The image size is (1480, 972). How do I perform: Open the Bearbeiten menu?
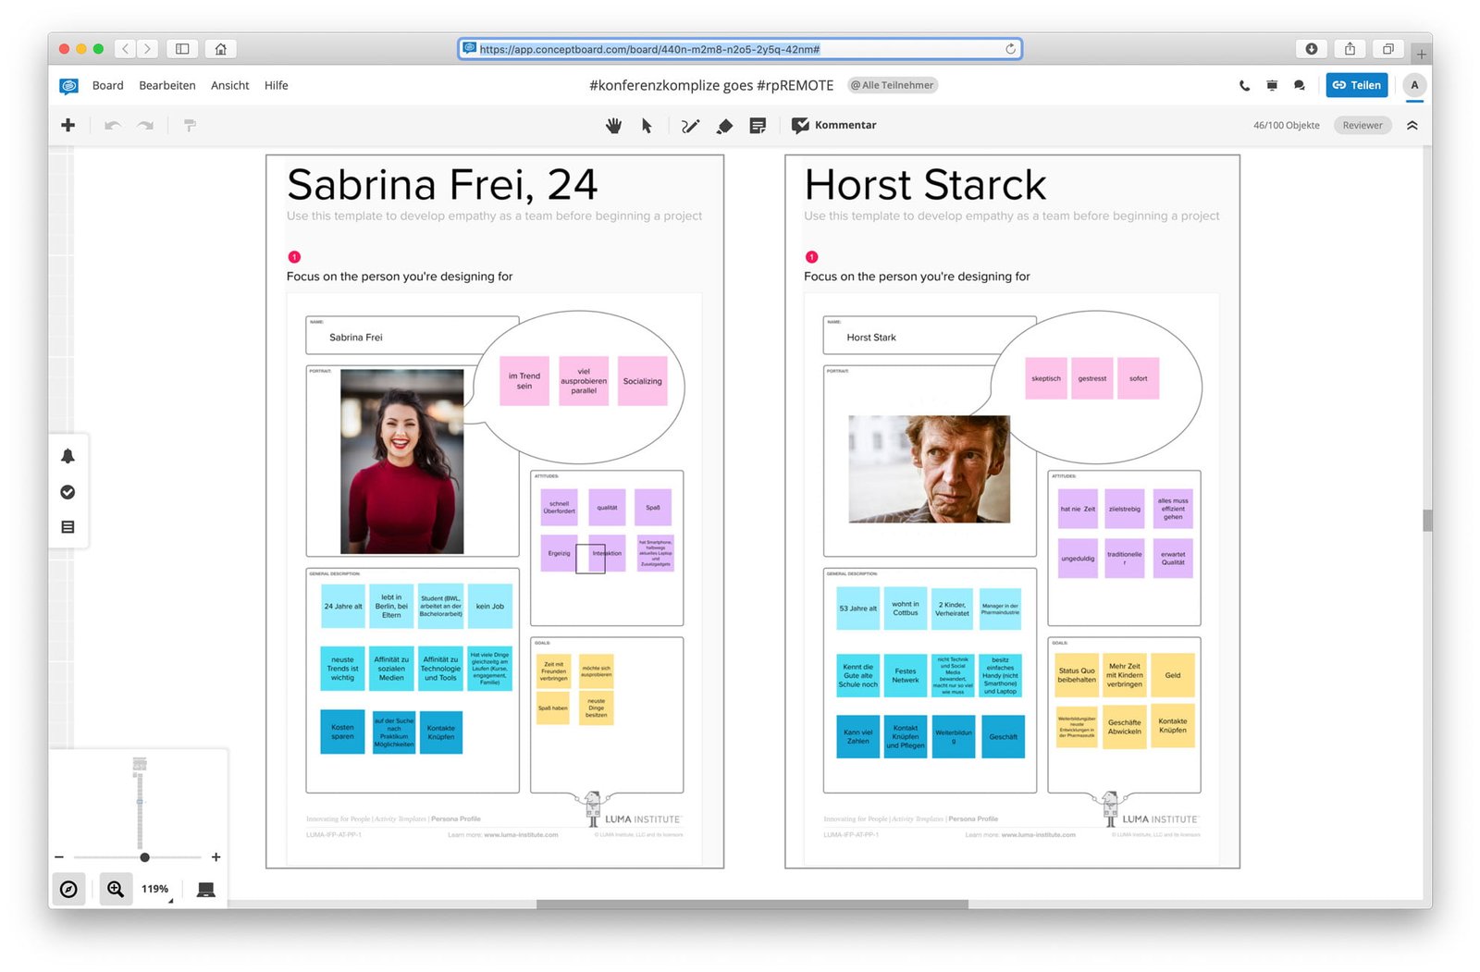point(166,85)
